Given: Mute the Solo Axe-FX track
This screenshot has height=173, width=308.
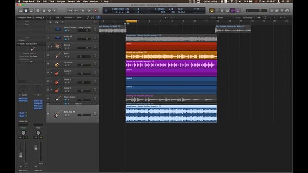Looking at the screenshot, I should tap(65, 115).
